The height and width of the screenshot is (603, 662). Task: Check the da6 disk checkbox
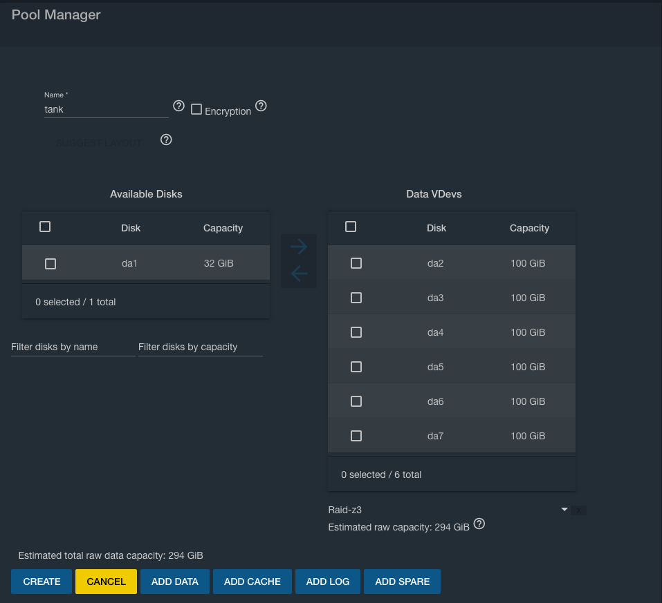point(356,401)
